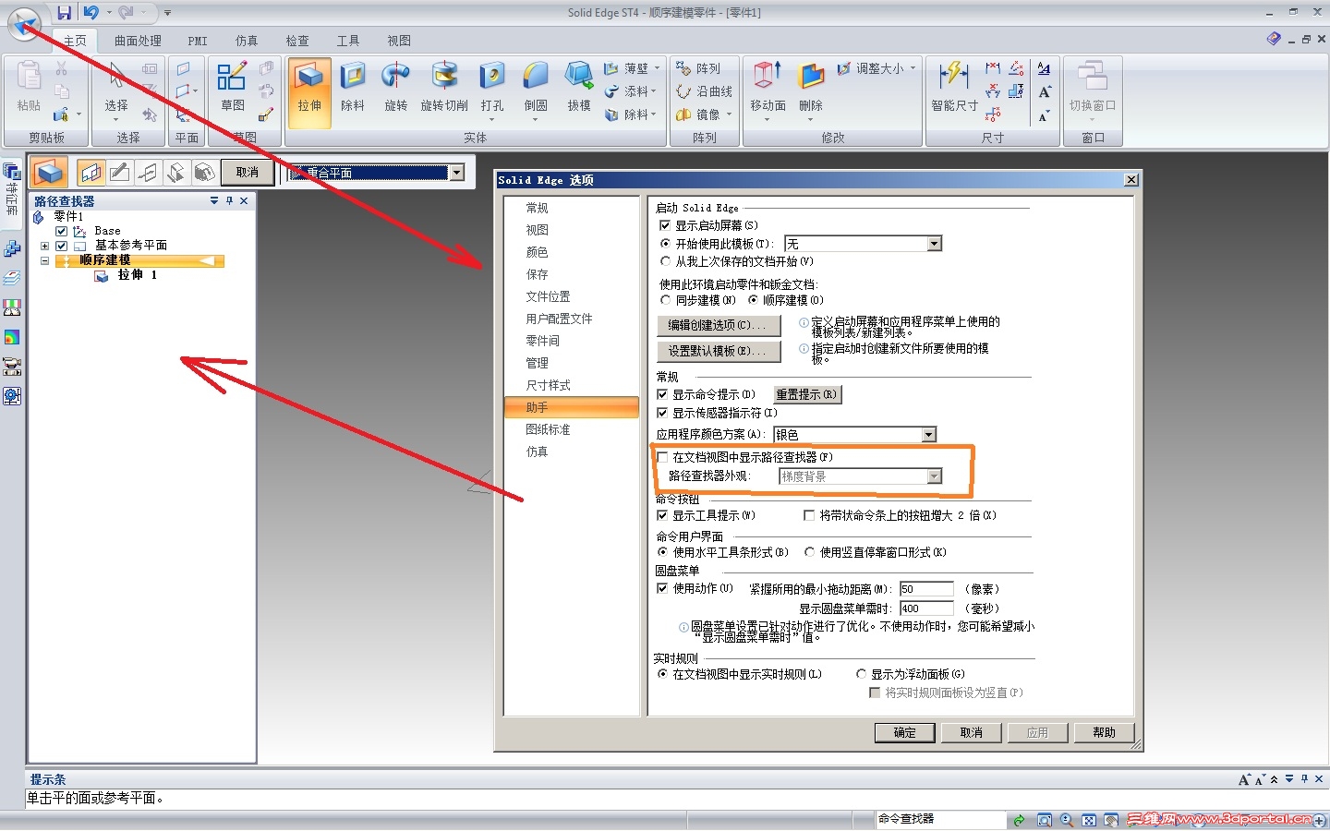The height and width of the screenshot is (831, 1330).
Task: Click the help icon near the ribbon's right end
Action: coord(1274,39)
